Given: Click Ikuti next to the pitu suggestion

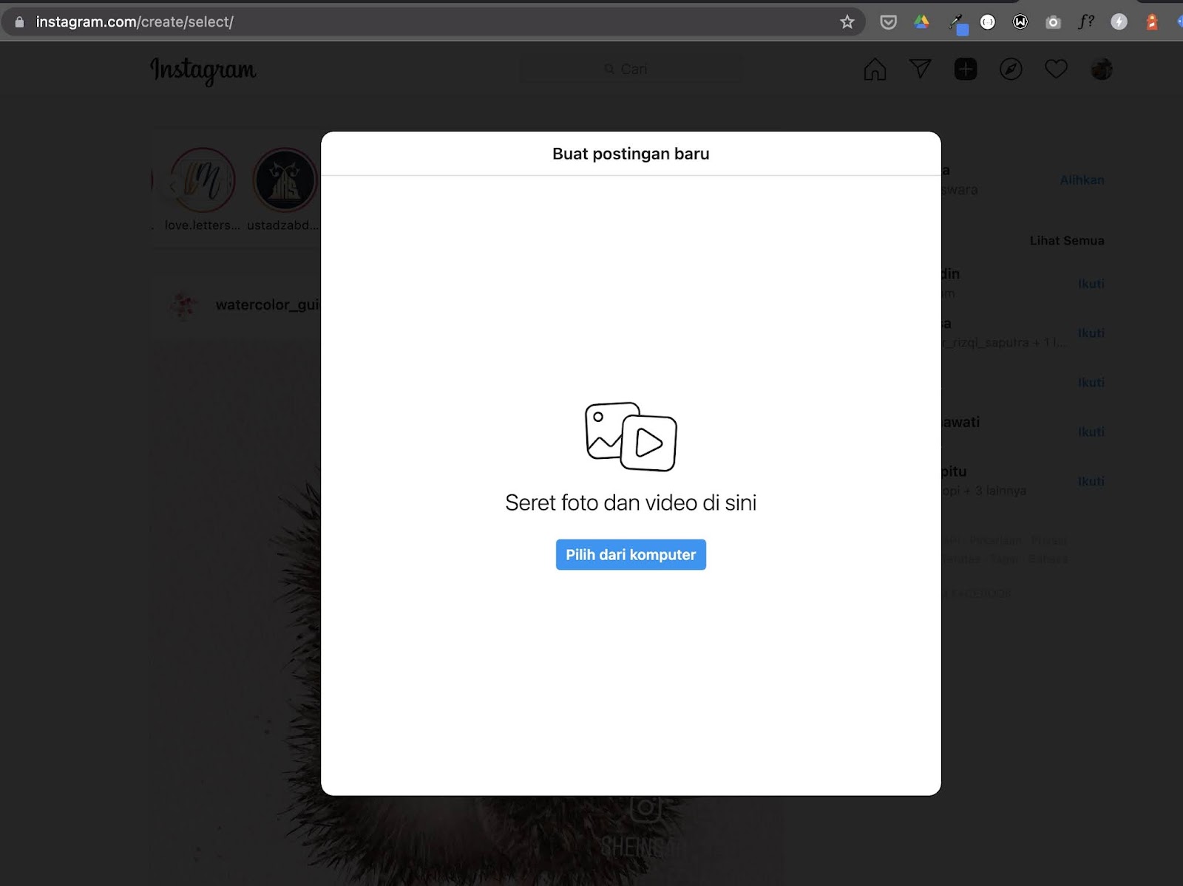Looking at the screenshot, I should coord(1091,481).
